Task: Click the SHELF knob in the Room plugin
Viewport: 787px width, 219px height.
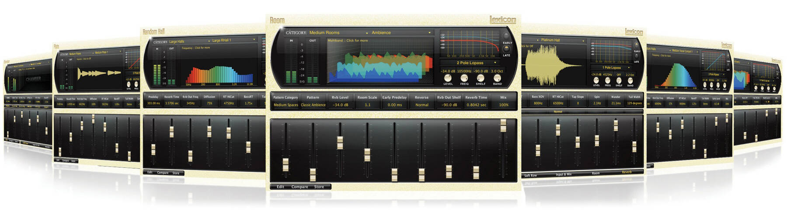Action: pos(481,78)
